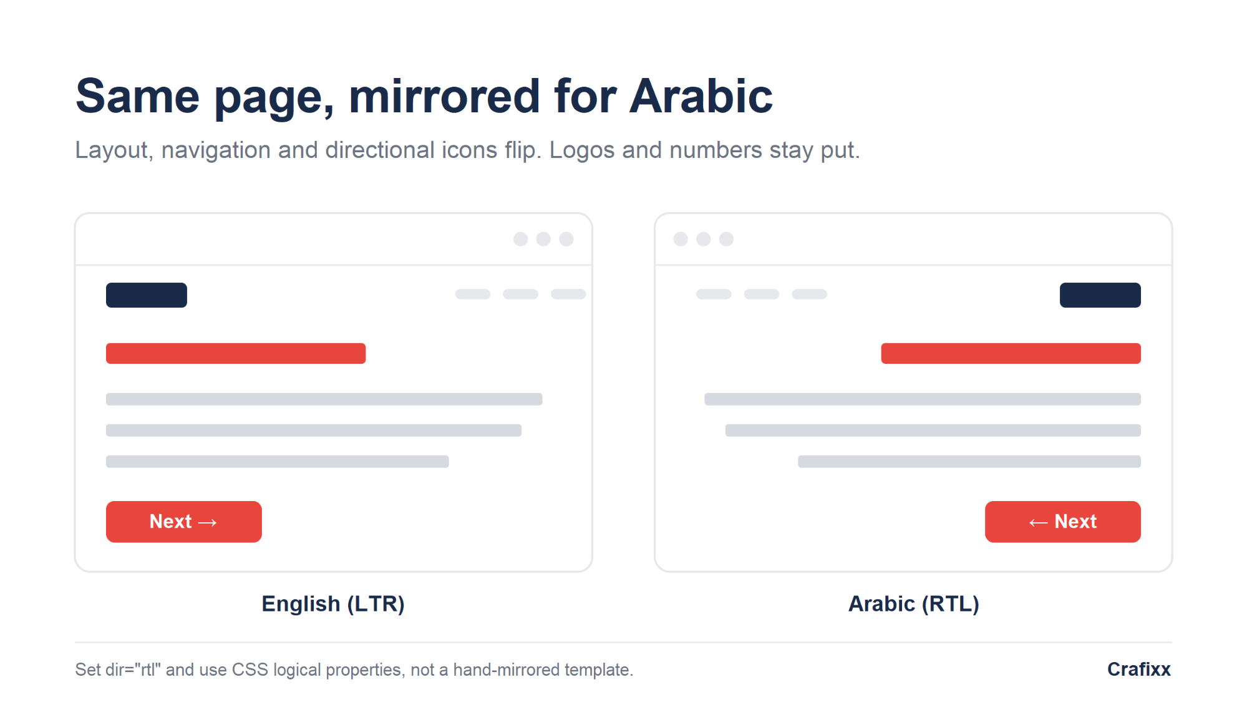1247x702 pixels.
Task: Click first window dot in RTL mockup
Action: coord(681,239)
